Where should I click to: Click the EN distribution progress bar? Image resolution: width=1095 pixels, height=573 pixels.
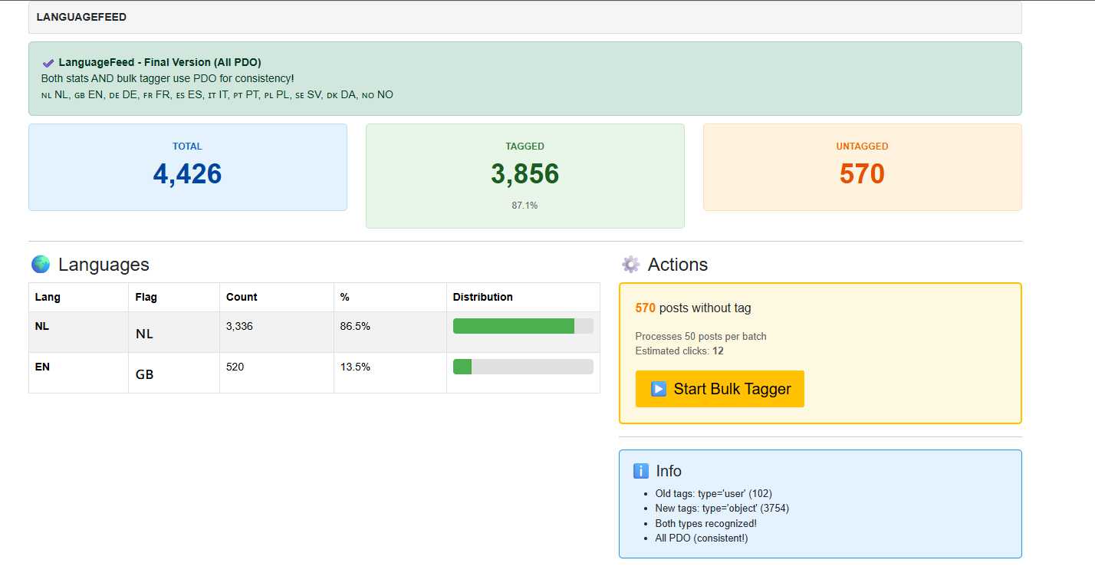pos(523,367)
